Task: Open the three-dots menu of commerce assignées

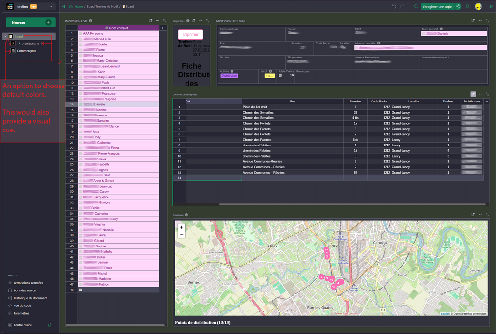Action: pos(480,94)
